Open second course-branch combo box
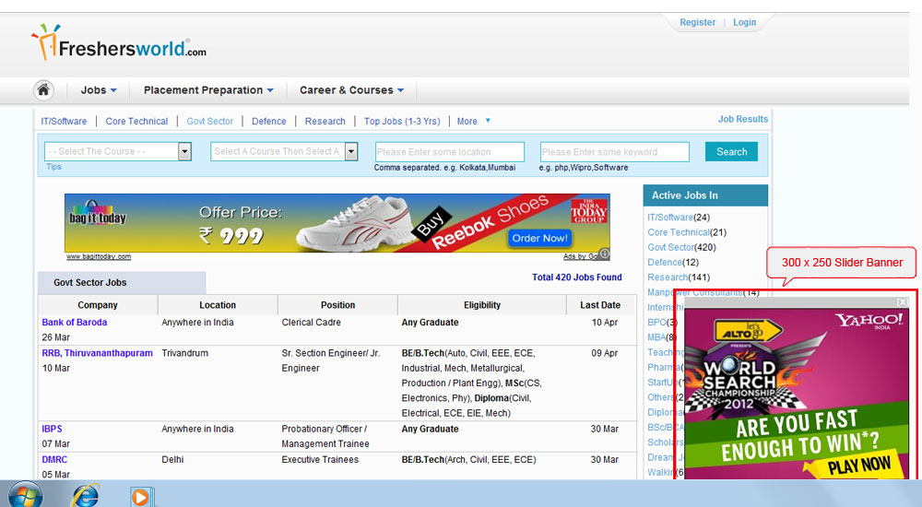This screenshot has height=507, width=922. point(284,151)
